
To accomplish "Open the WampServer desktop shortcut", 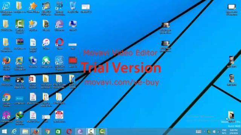I will 6,117.
